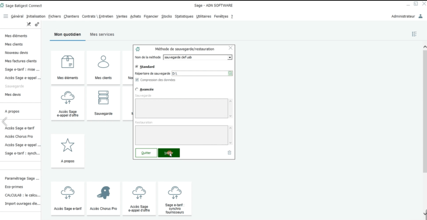Select the Standard radio option
The width and height of the screenshot is (427, 220).
pos(137,66)
